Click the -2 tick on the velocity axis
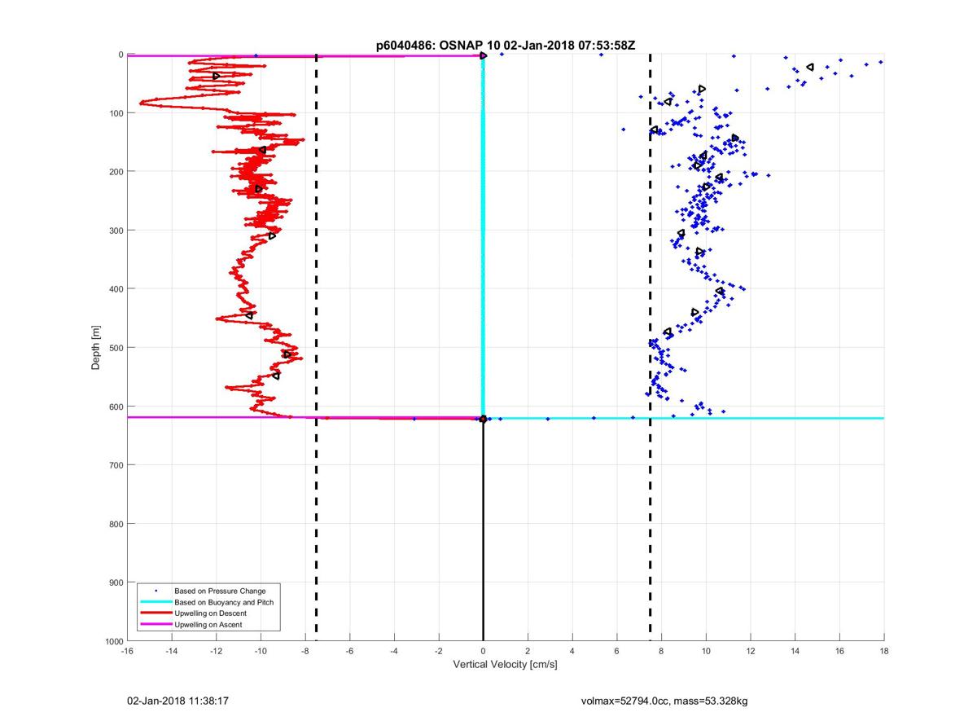Image resolution: width=977 pixels, height=721 pixels. 439,651
